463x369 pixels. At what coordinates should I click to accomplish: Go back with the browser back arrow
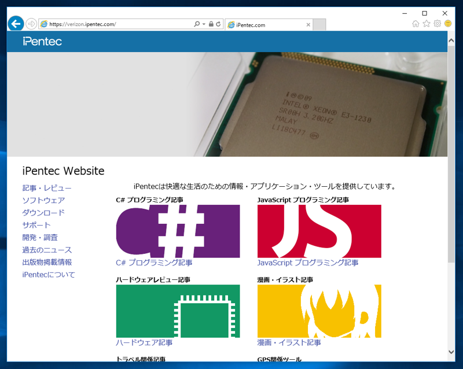pos(16,24)
